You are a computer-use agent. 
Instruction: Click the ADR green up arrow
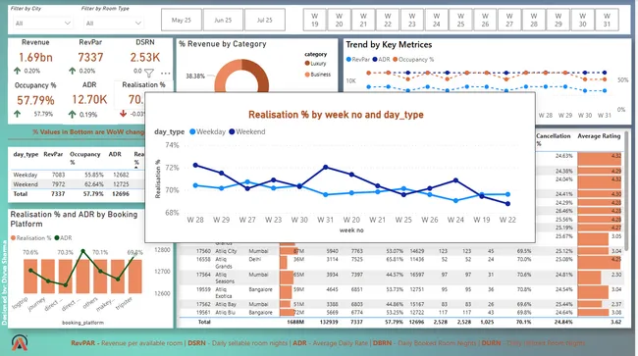72,114
